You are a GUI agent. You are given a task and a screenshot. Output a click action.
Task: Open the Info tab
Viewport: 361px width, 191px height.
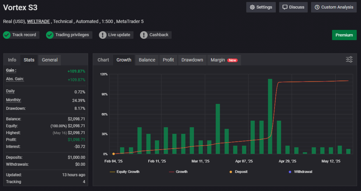pyautogui.click(x=12, y=60)
